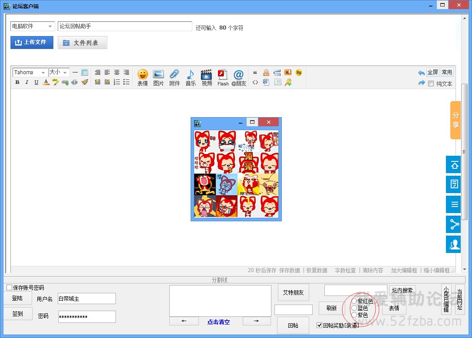Screen dimensions: 472x338
Task: Click the 艾特朋友 button
Action: tap(293, 292)
